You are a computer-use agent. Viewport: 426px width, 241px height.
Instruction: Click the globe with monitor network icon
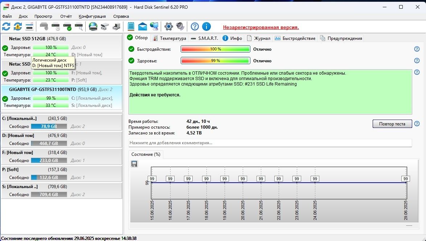coord(154,26)
